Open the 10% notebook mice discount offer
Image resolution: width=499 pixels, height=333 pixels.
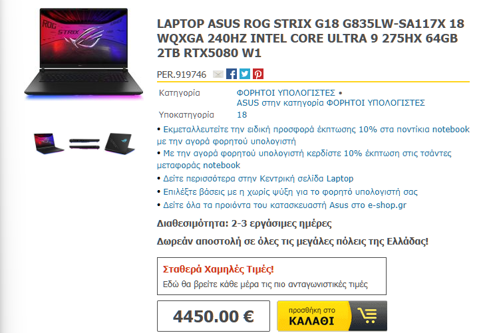(313, 135)
